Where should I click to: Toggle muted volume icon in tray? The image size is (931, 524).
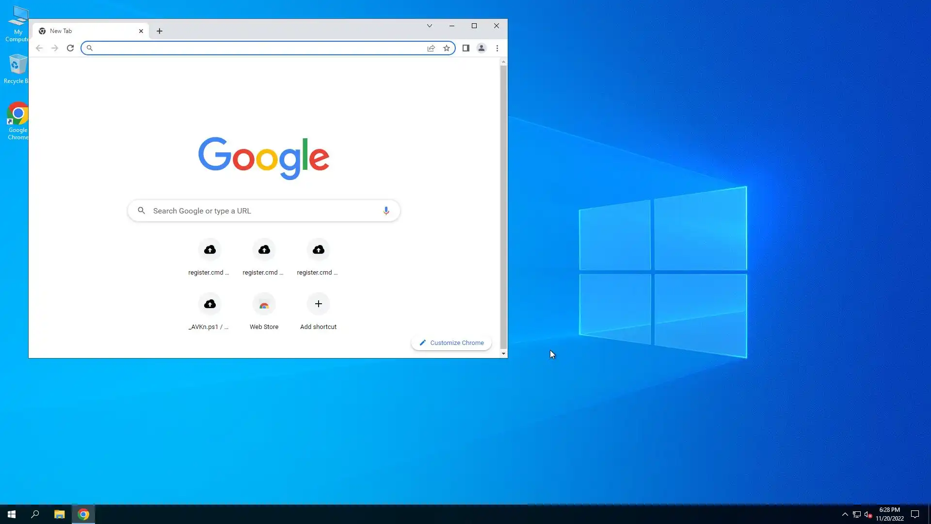click(x=868, y=514)
